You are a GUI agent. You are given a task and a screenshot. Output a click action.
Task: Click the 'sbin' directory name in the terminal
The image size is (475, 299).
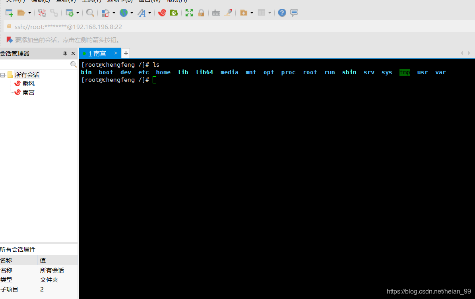(349, 72)
